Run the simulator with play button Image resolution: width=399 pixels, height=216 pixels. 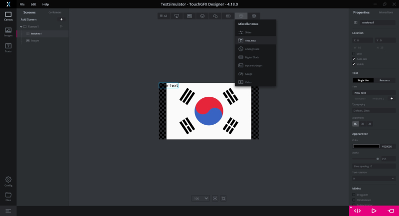click(x=374, y=211)
